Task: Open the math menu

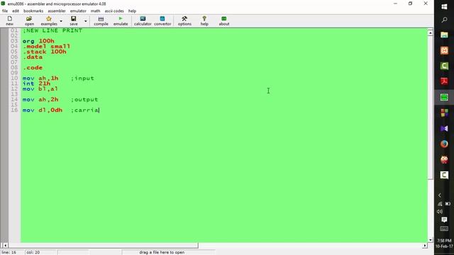Action: coord(95,11)
